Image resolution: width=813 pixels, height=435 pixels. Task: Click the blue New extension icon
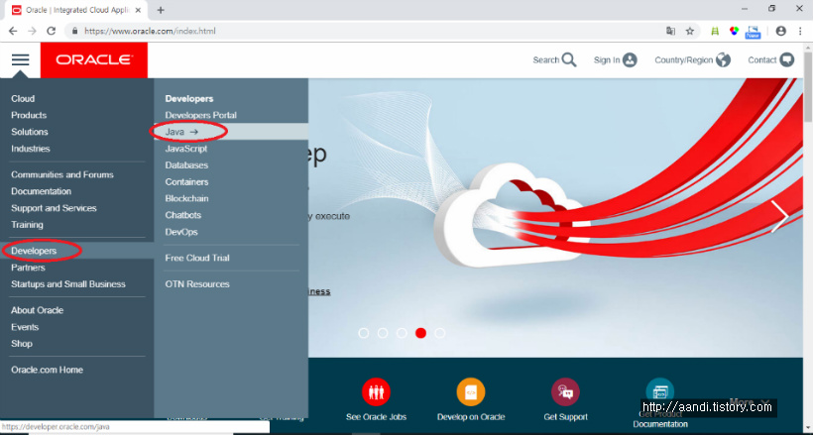(x=753, y=32)
